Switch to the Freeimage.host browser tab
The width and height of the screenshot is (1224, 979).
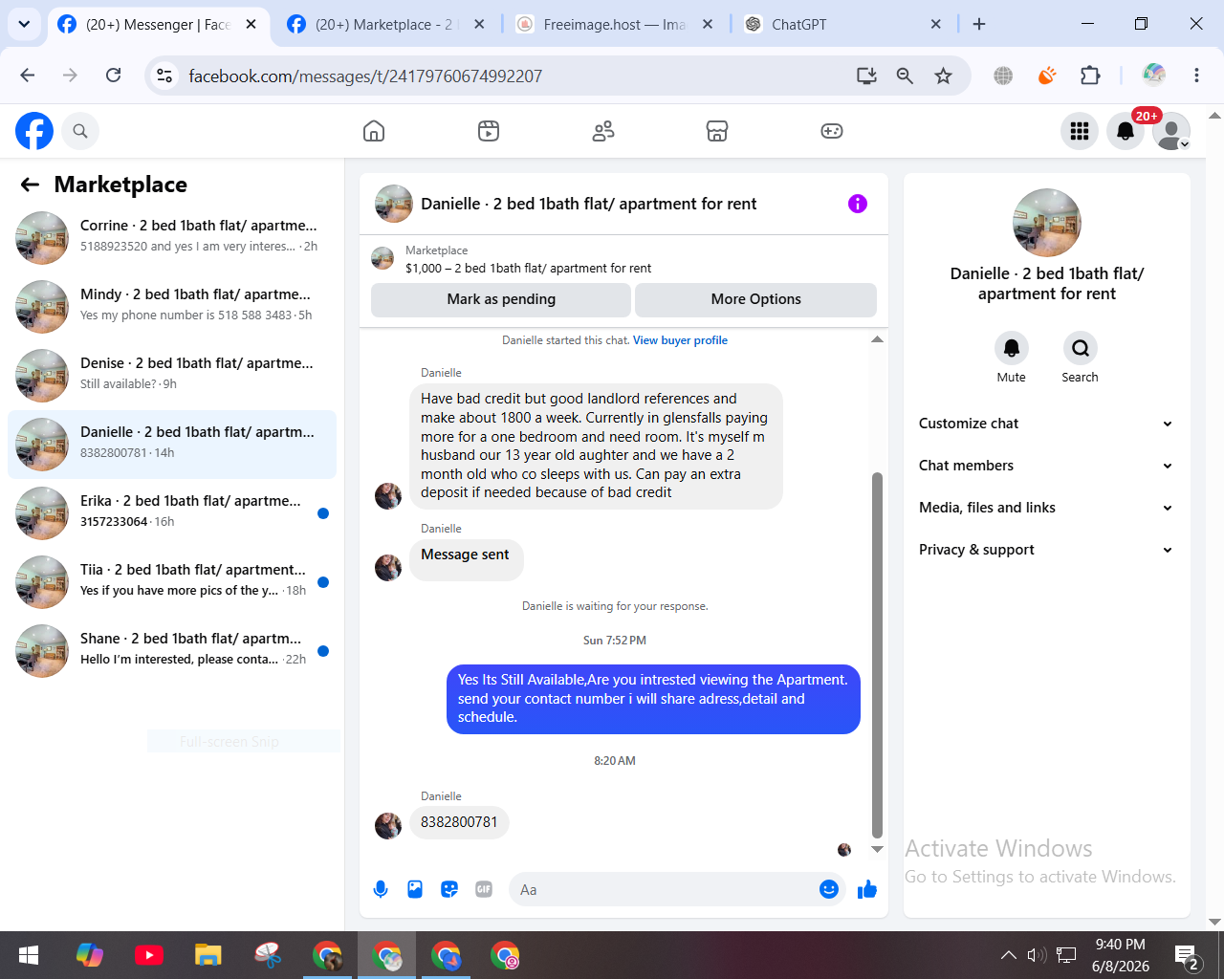tap(613, 25)
